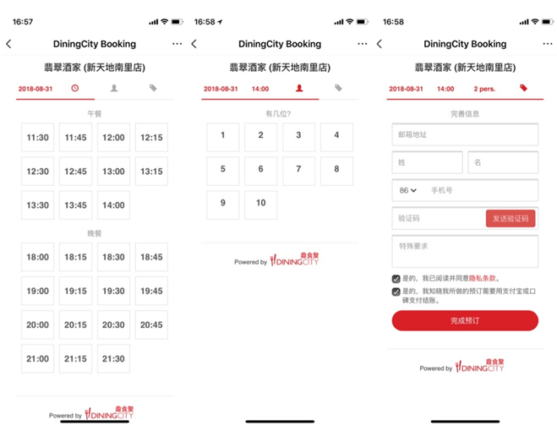Select the grey tag icon on party-size screen

pos(338,88)
